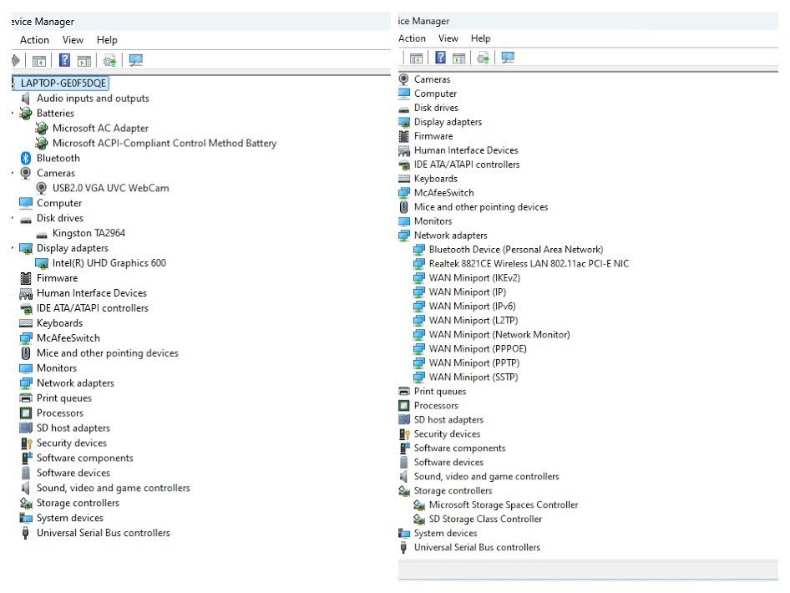Select Universal Serial Bus controllers in left window

pyautogui.click(x=104, y=533)
